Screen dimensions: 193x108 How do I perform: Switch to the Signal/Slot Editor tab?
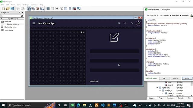(180, 98)
